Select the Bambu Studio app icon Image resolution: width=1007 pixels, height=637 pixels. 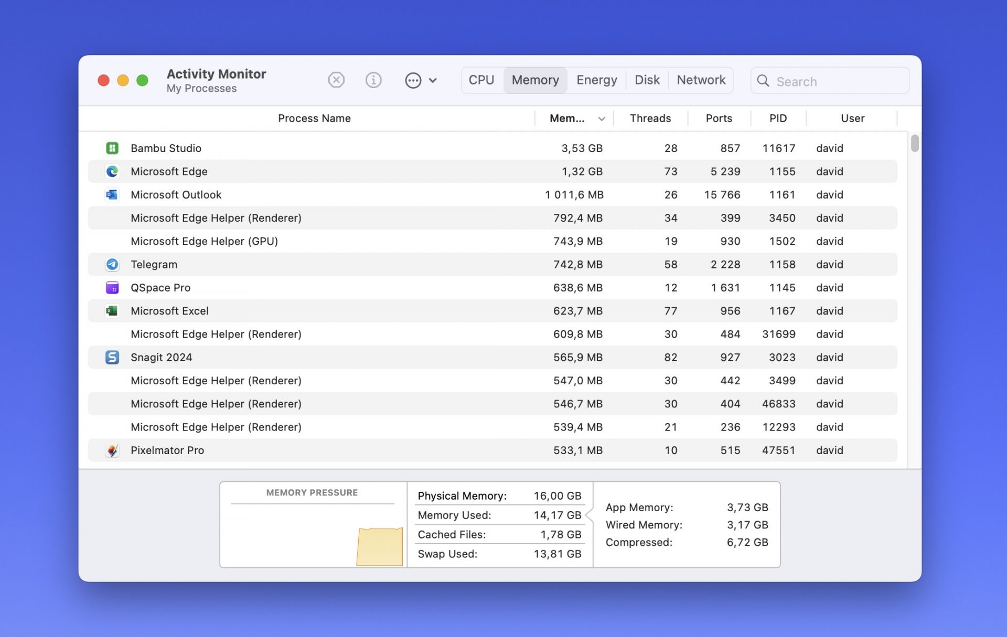click(x=112, y=148)
